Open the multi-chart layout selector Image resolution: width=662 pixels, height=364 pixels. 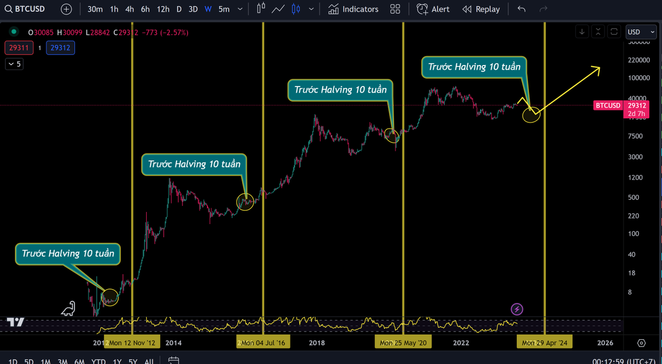(x=395, y=9)
